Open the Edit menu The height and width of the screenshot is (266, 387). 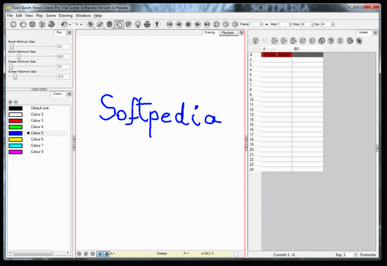19,15
